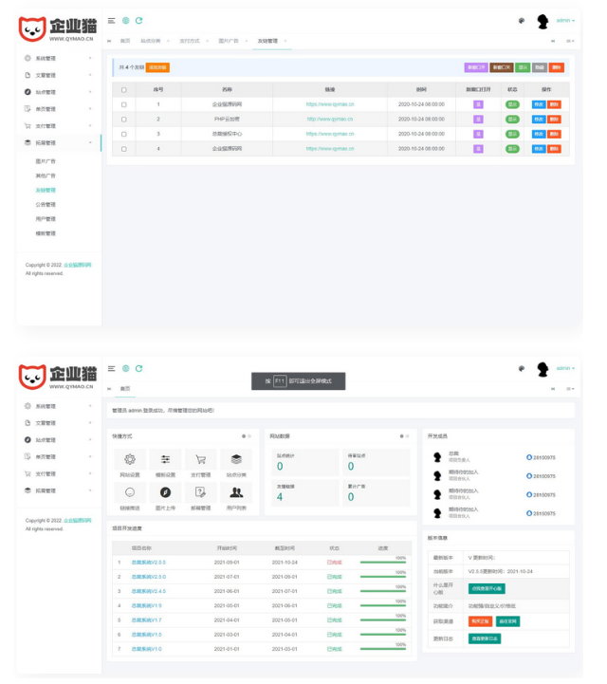Open 用户列表 users shortcut icon
The image size is (607, 684).
coord(236,492)
